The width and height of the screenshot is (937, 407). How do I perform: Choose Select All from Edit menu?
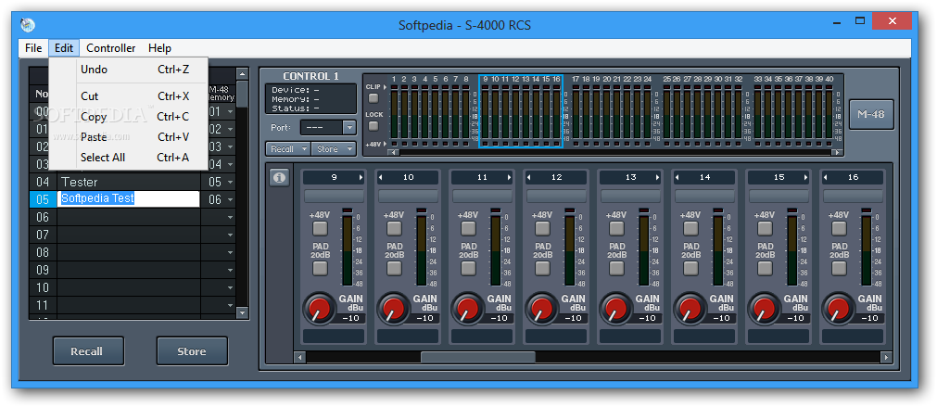coord(129,158)
